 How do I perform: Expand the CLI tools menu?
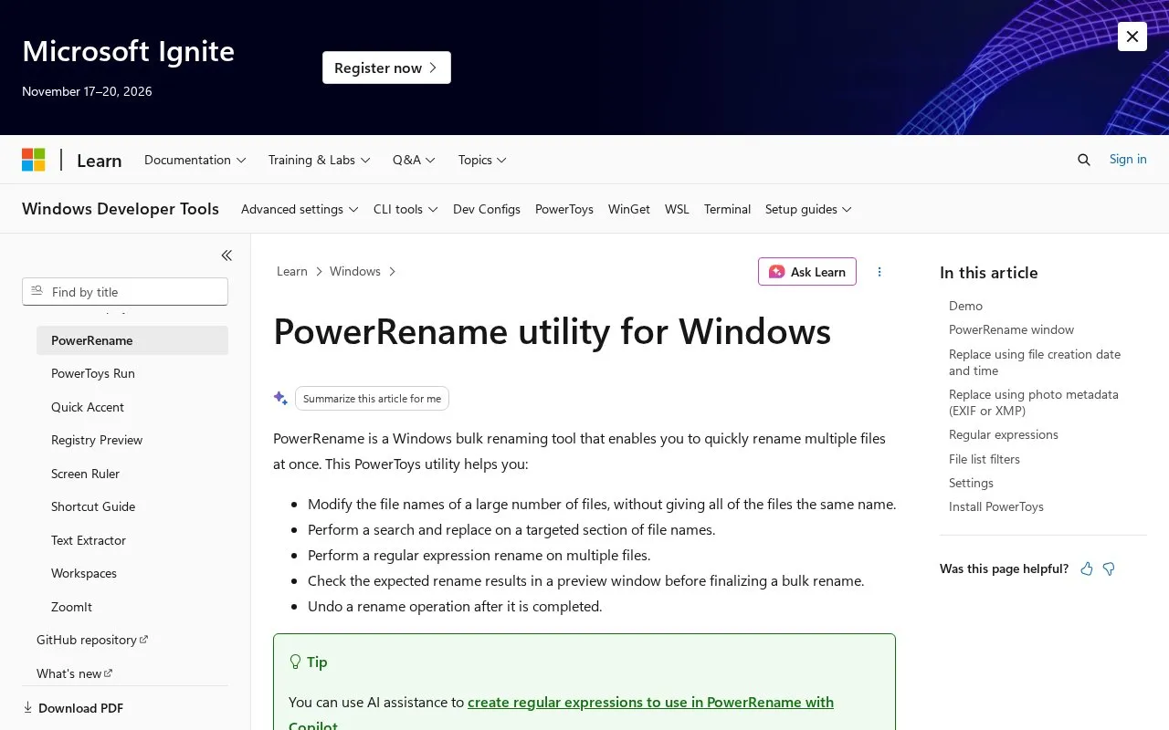(x=405, y=209)
